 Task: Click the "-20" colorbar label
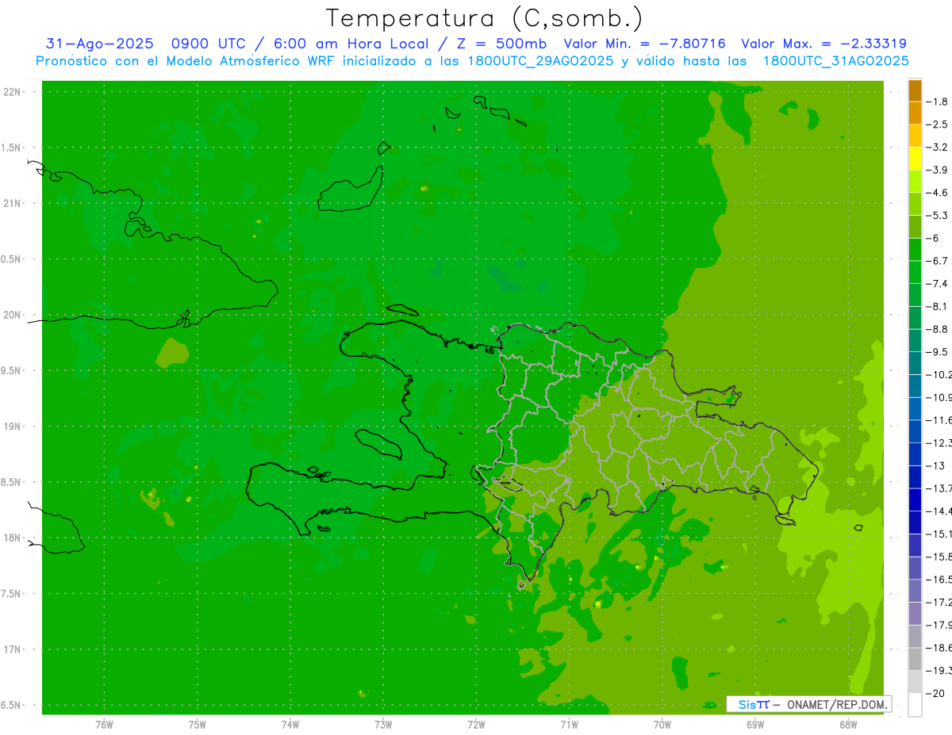(x=935, y=693)
